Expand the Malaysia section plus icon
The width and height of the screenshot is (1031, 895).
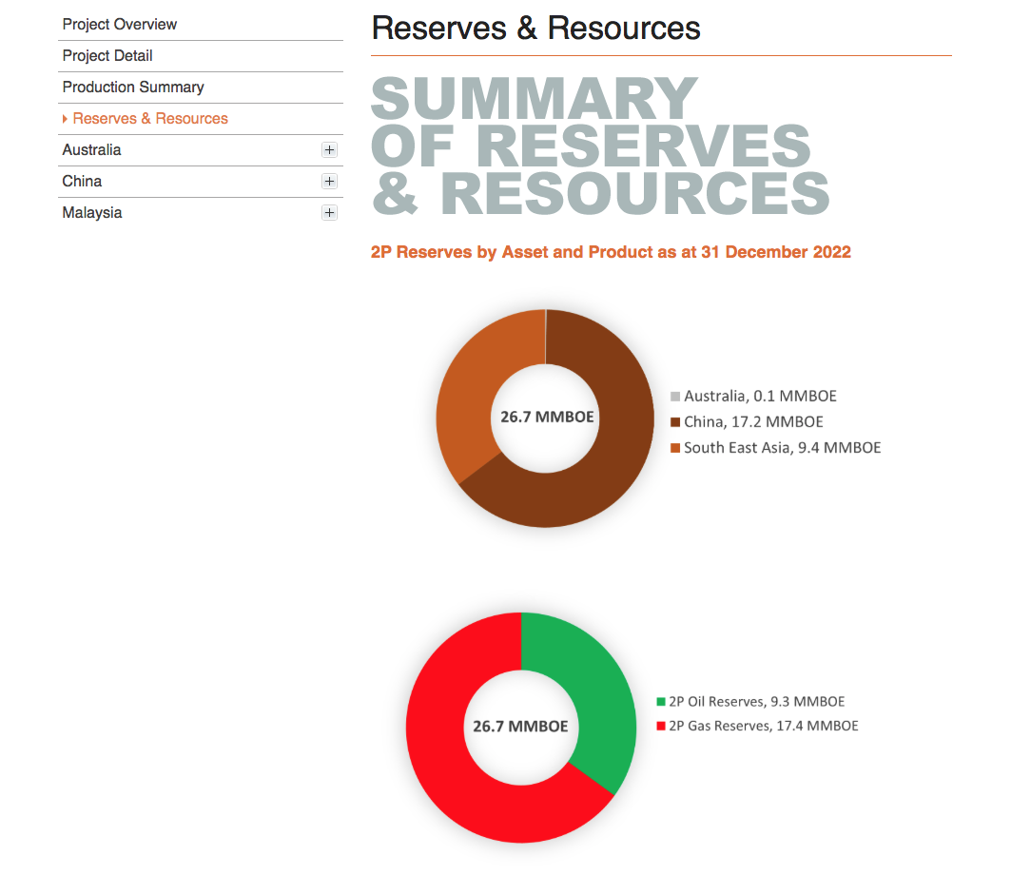click(x=329, y=213)
